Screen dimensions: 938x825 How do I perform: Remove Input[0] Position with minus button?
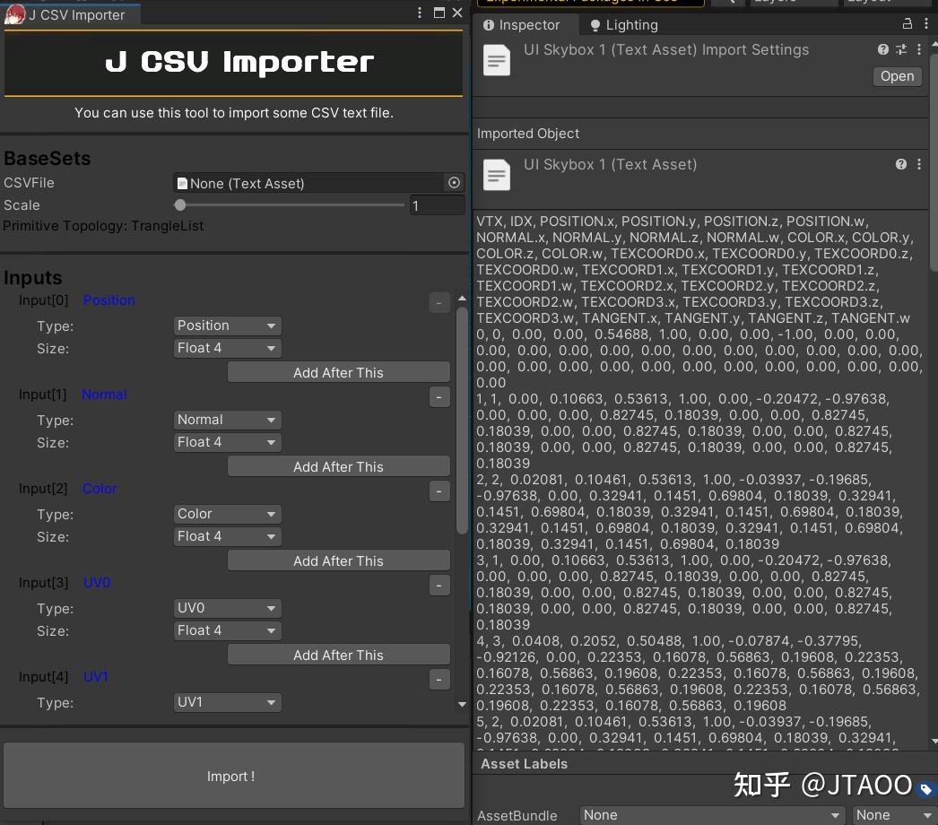coord(439,303)
